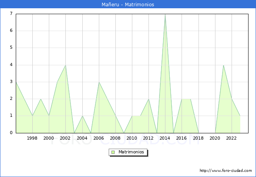Select the 2008 x-axis label

tap(115, 138)
